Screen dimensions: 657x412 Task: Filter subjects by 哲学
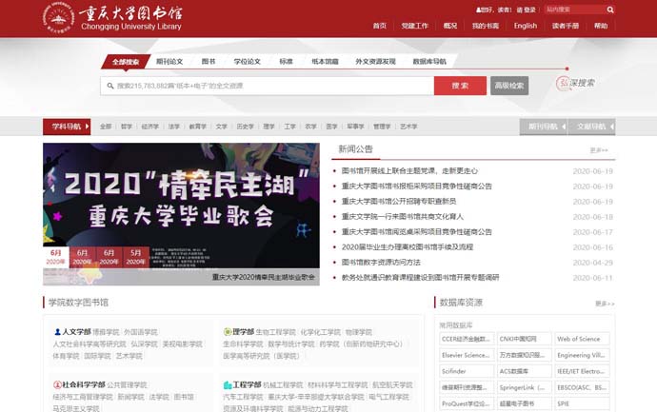127,127
